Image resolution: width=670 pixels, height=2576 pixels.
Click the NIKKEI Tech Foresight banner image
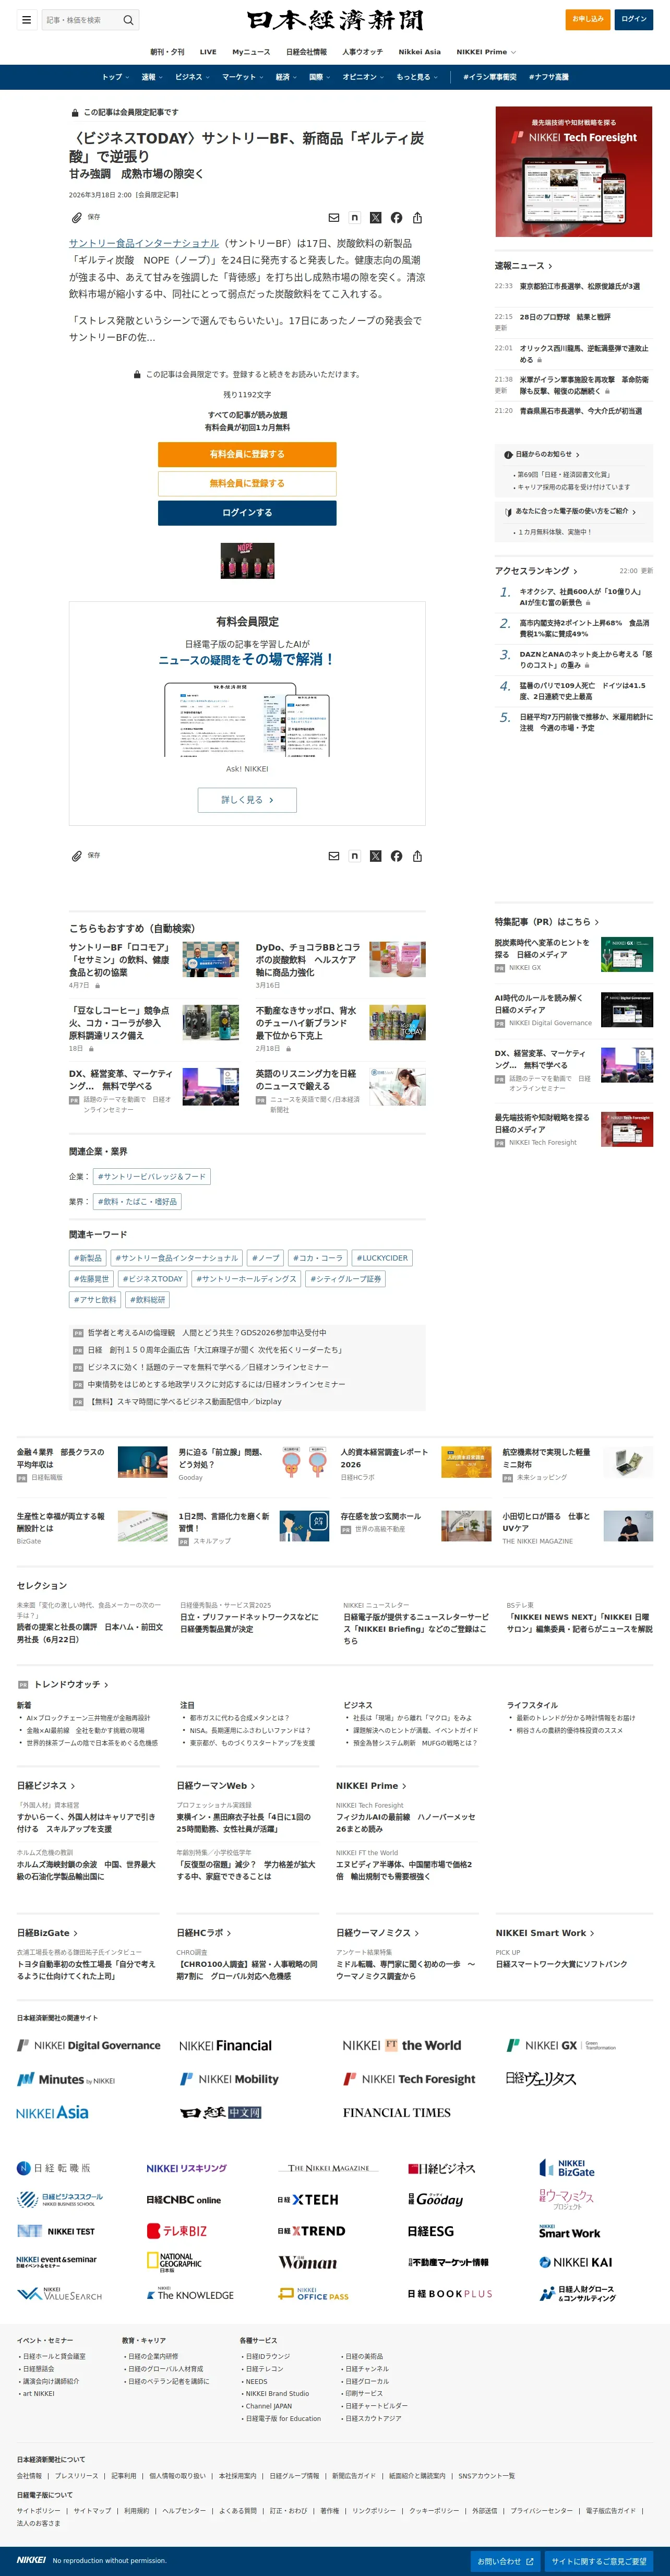click(x=574, y=171)
